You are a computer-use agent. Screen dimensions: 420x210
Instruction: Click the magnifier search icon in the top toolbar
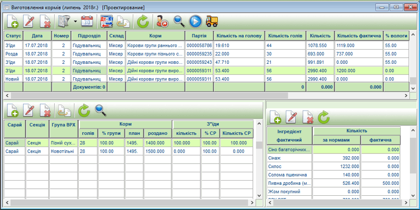pos(179,21)
